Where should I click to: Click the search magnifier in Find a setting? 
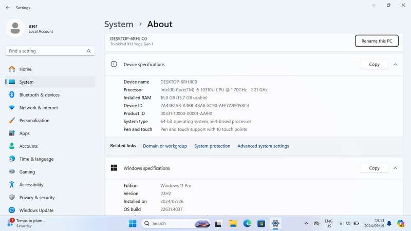[89, 51]
